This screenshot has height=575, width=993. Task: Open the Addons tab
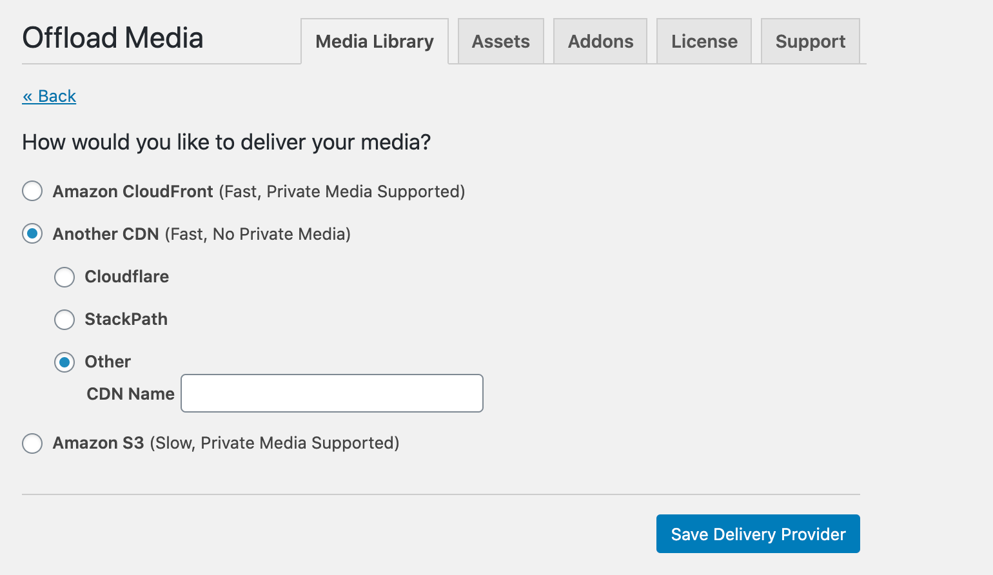point(600,41)
